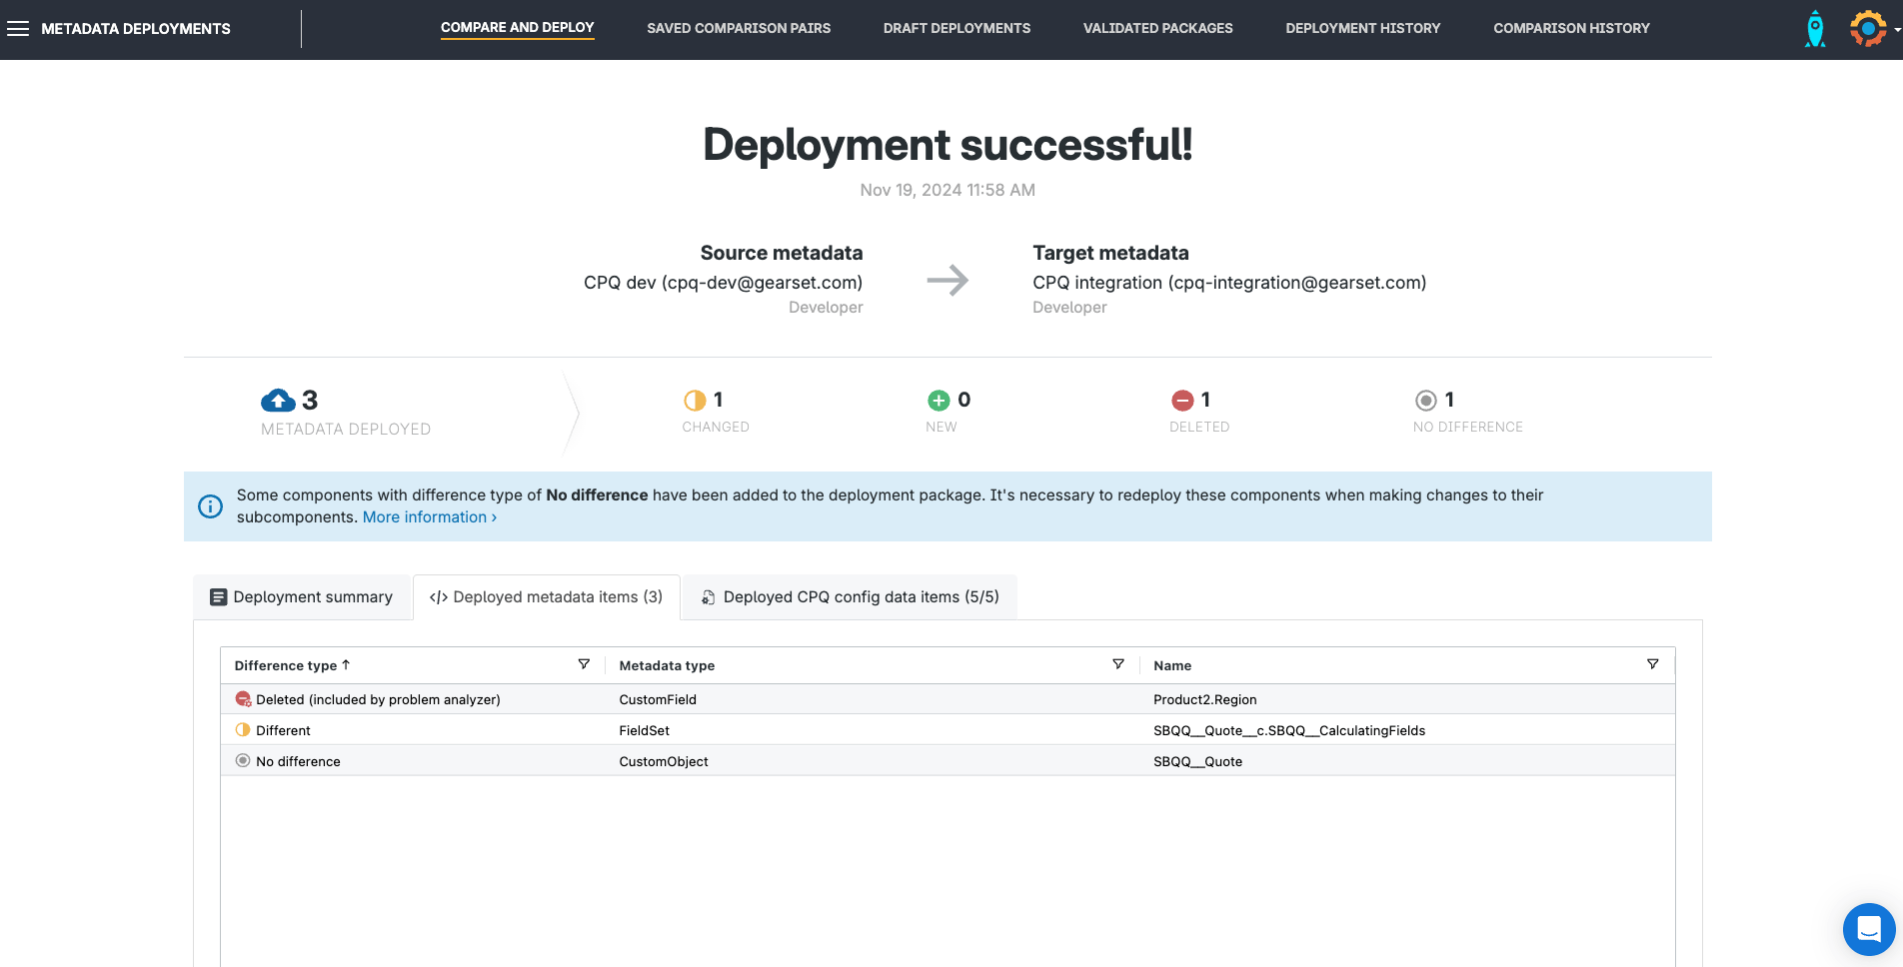Open the Name column filter
The image size is (1903, 967).
[1652, 664]
